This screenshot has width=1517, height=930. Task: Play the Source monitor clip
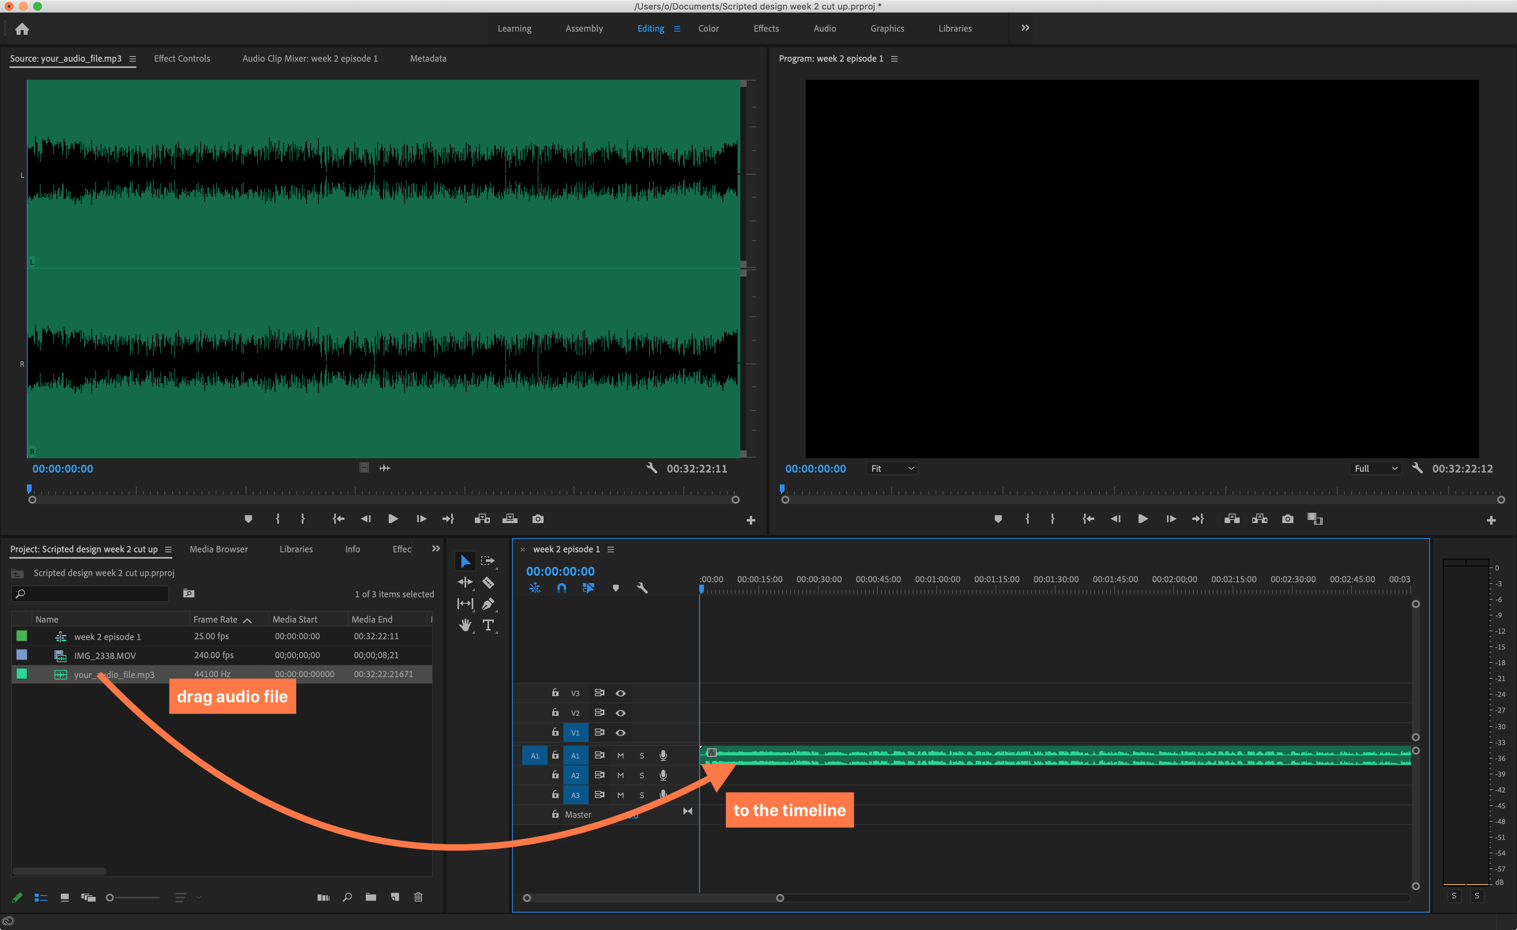(393, 519)
